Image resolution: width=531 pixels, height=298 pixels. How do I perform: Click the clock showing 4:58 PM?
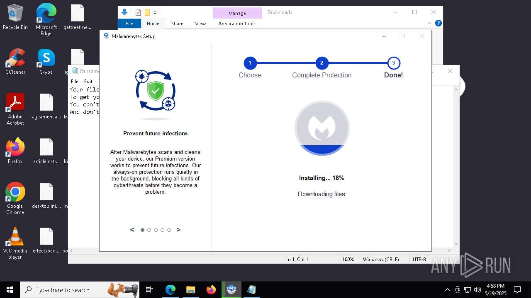(x=496, y=286)
